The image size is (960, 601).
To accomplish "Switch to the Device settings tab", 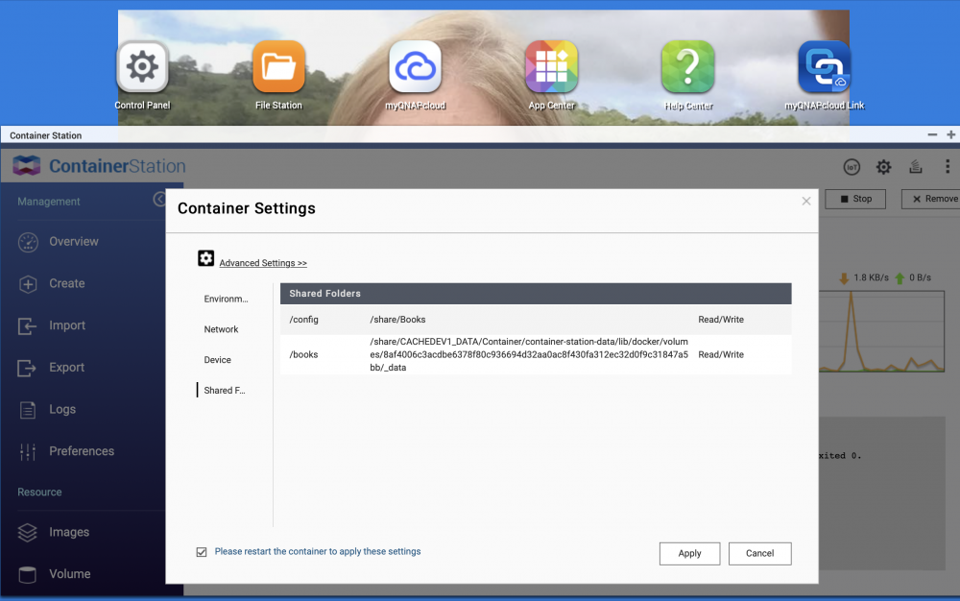I will [217, 360].
